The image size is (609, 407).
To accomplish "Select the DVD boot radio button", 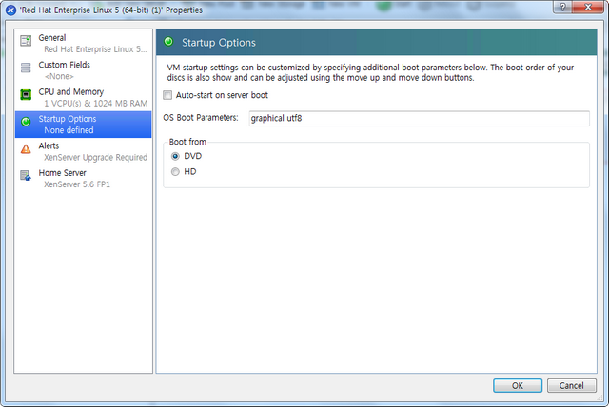I will pyautogui.click(x=175, y=156).
